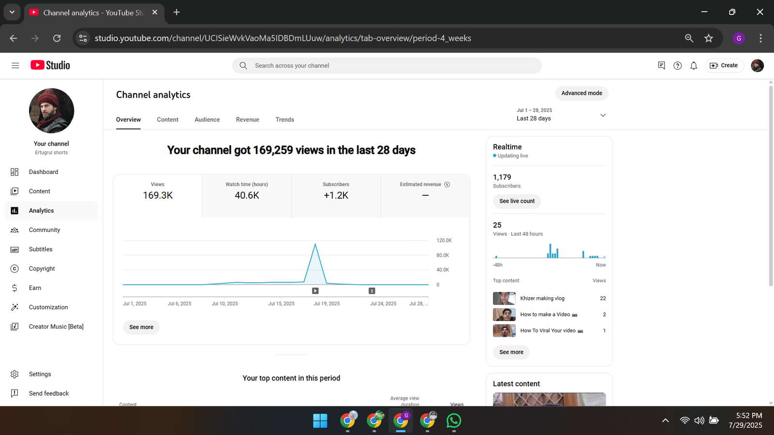Open How To Viral Your video item
The image size is (774, 435).
tap(551, 331)
